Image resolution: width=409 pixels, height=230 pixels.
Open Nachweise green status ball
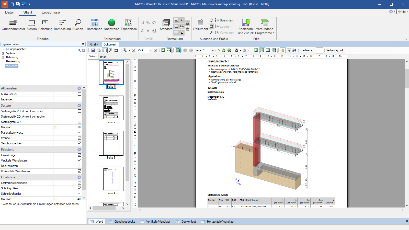[111, 25]
